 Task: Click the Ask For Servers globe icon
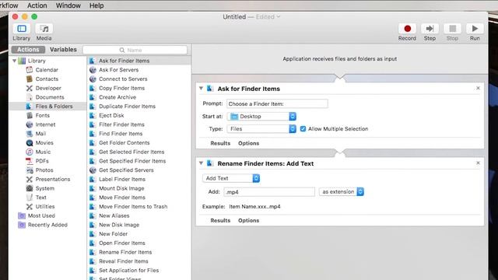[x=93, y=70]
